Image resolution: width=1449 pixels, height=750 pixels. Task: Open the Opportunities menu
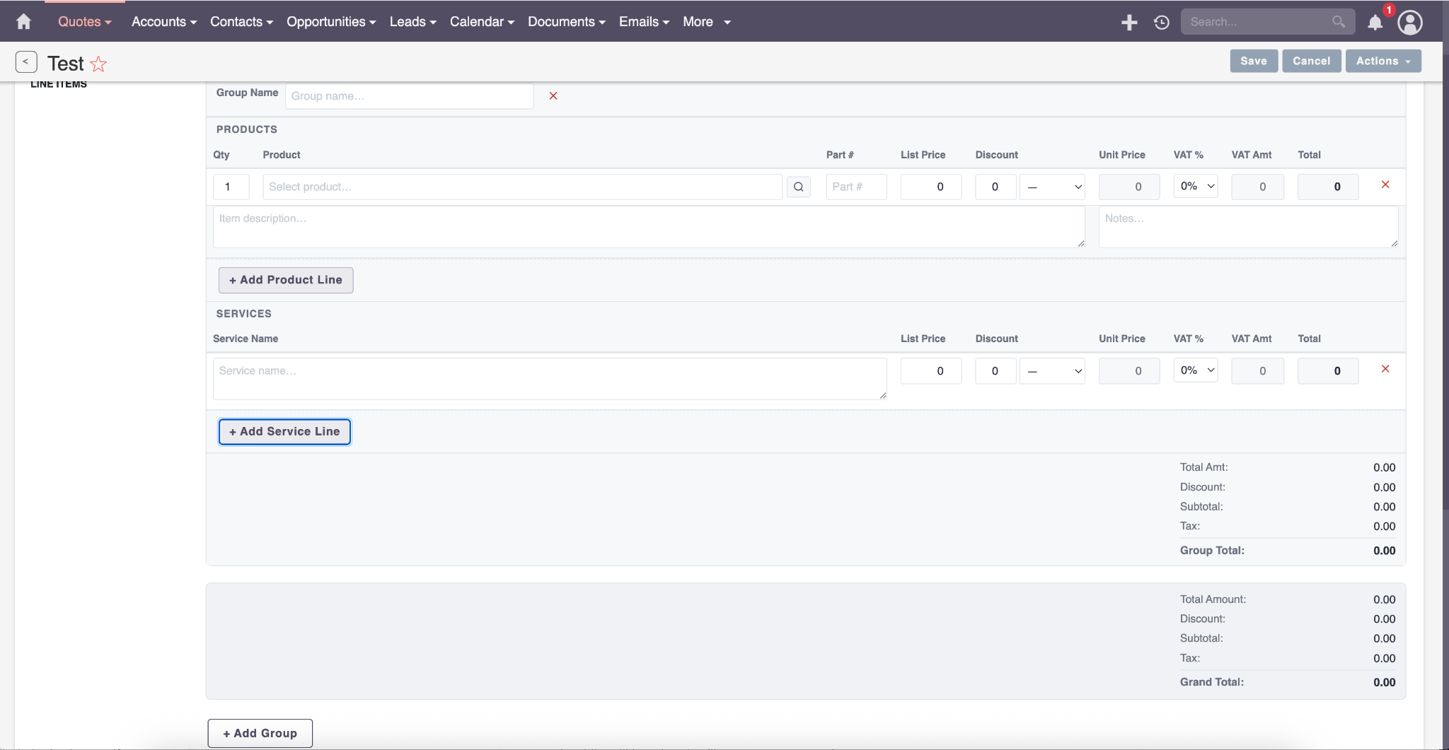330,22
